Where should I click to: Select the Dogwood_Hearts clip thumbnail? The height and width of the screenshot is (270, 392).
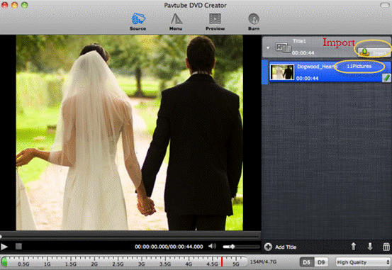[x=282, y=72]
